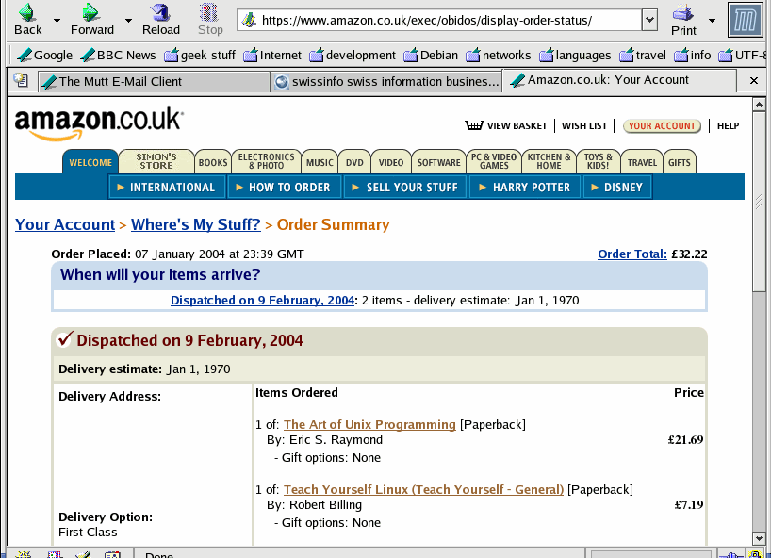
Task: Select the Electronics & Photo tab
Action: [x=266, y=162]
